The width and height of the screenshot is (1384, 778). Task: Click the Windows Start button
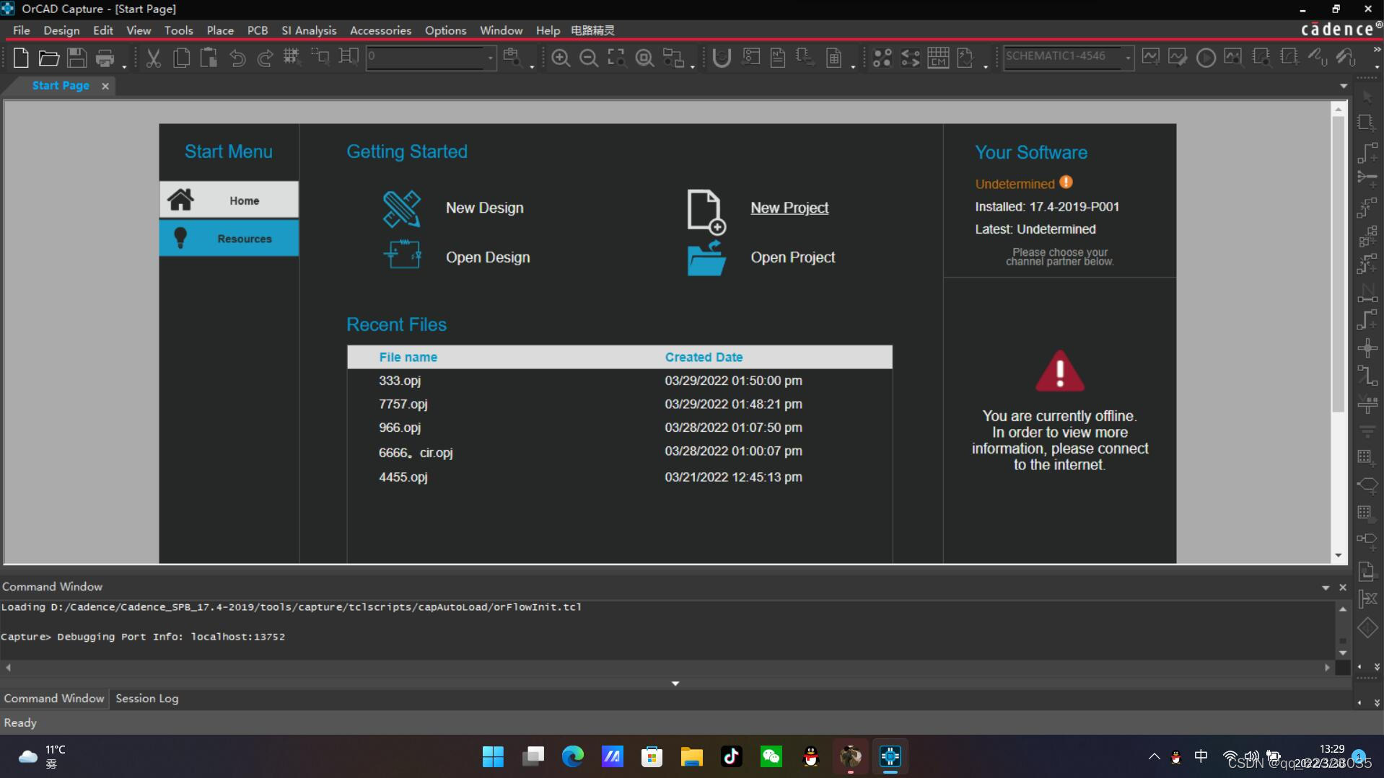[x=493, y=756]
